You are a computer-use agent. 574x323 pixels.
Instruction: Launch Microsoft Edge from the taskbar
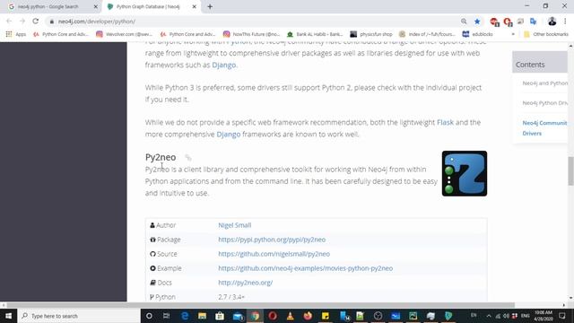(x=185, y=316)
